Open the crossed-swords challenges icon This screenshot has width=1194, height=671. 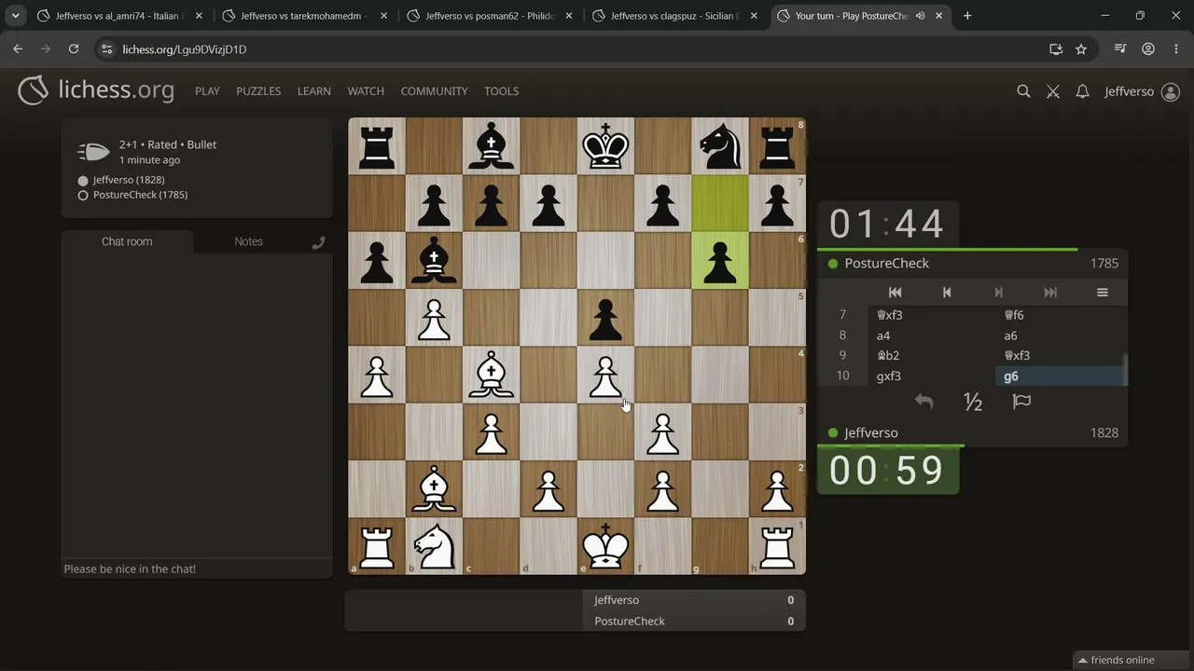click(x=1053, y=91)
